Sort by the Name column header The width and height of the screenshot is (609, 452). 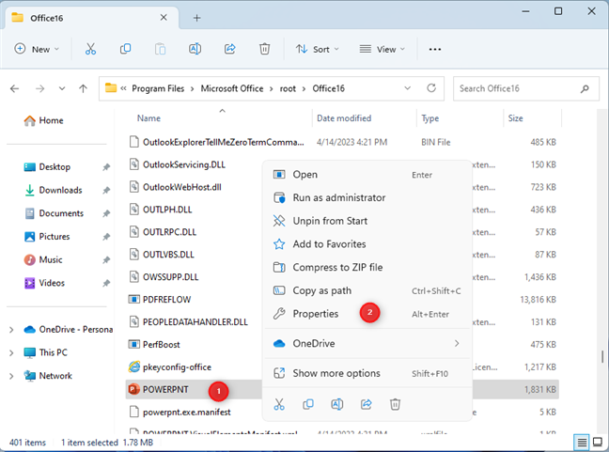pos(148,118)
